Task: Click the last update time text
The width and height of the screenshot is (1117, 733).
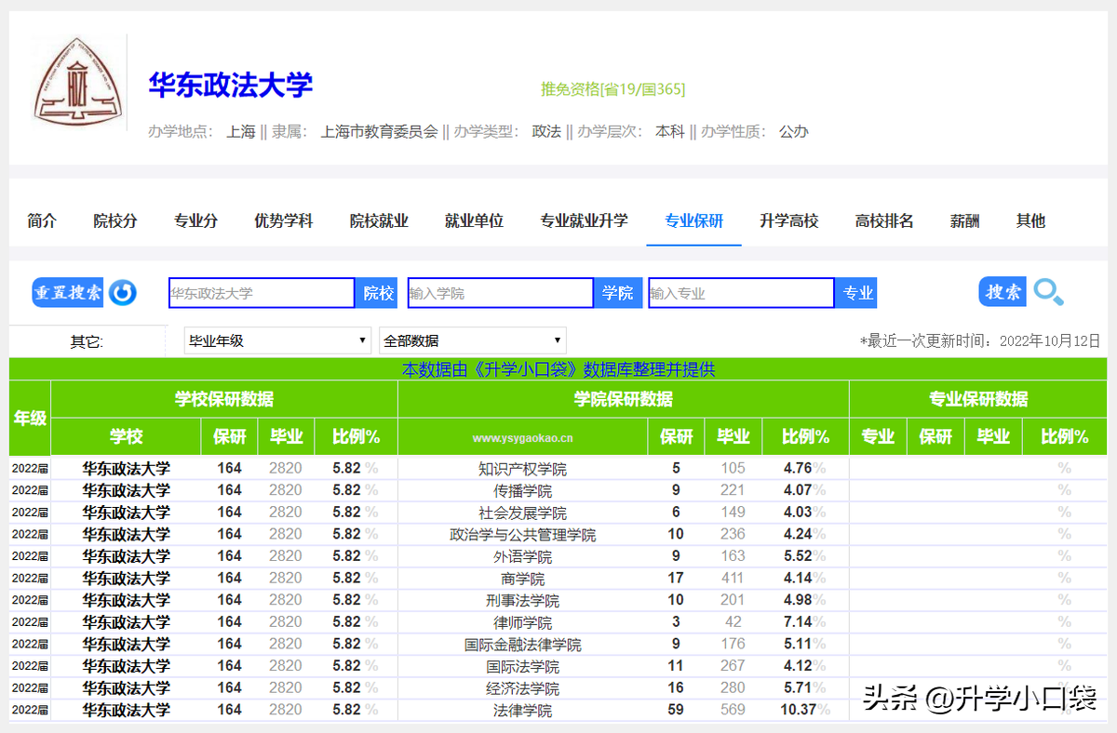Action: click(979, 340)
